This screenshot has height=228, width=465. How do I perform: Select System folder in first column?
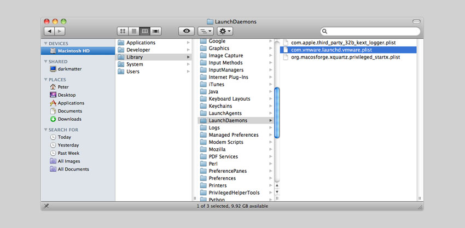pyautogui.click(x=154, y=65)
